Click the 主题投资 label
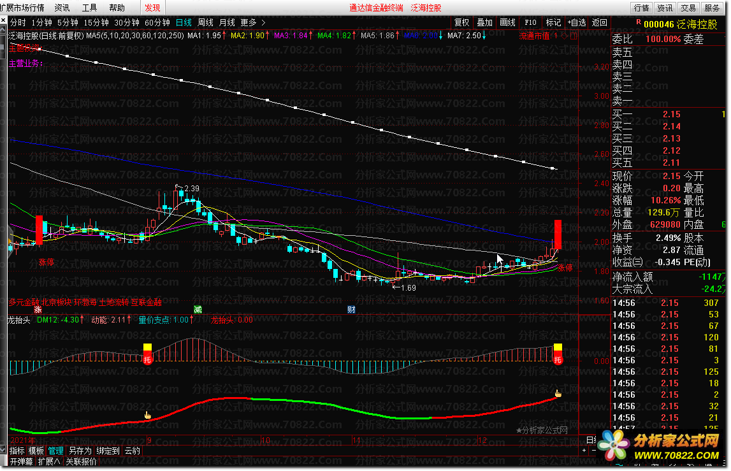731x471 pixels. [x=24, y=48]
